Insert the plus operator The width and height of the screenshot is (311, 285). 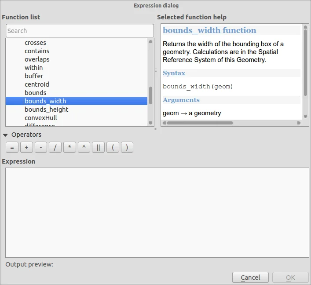point(26,147)
